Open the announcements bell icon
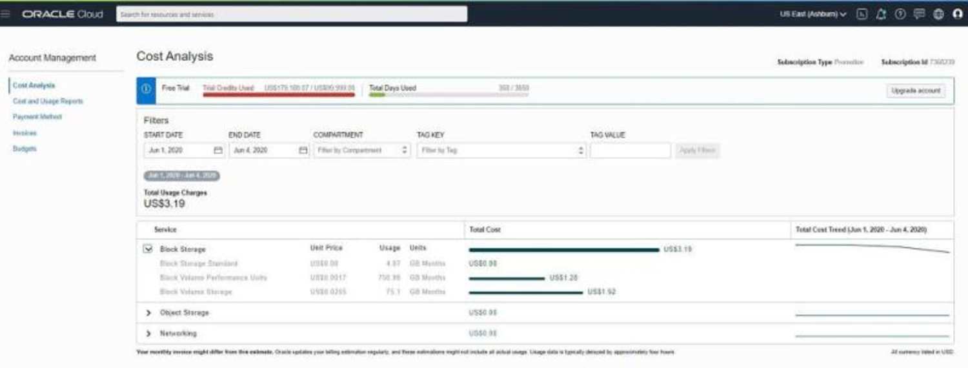 pyautogui.click(x=881, y=14)
